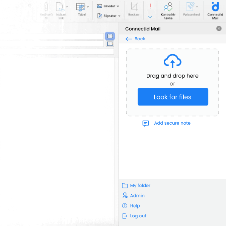Open the Admin section
Image resolution: width=226 pixels, height=226 pixels.
pyautogui.click(x=137, y=195)
